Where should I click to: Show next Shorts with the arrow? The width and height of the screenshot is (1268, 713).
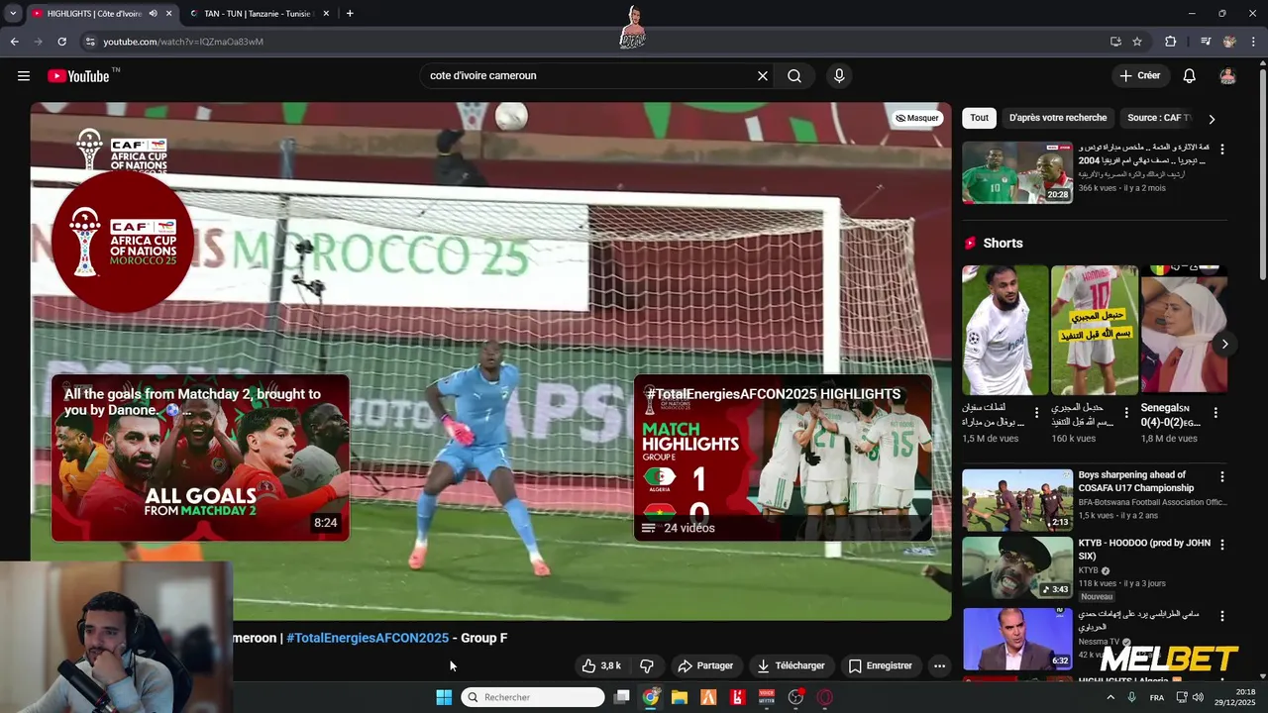click(1224, 344)
